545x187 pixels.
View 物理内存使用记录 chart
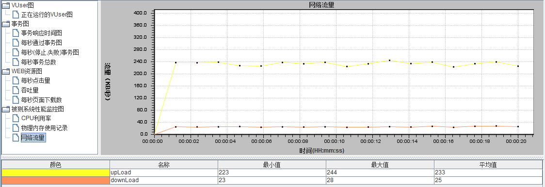[44, 128]
